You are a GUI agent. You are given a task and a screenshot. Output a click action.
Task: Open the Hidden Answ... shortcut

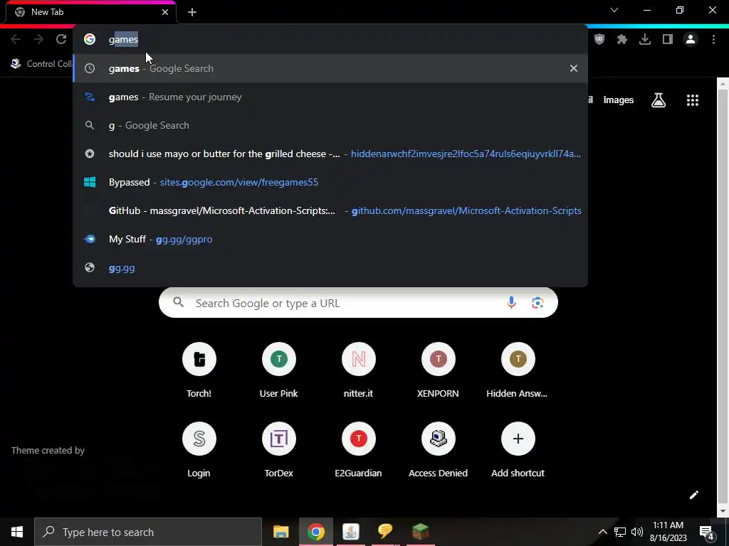(x=518, y=370)
